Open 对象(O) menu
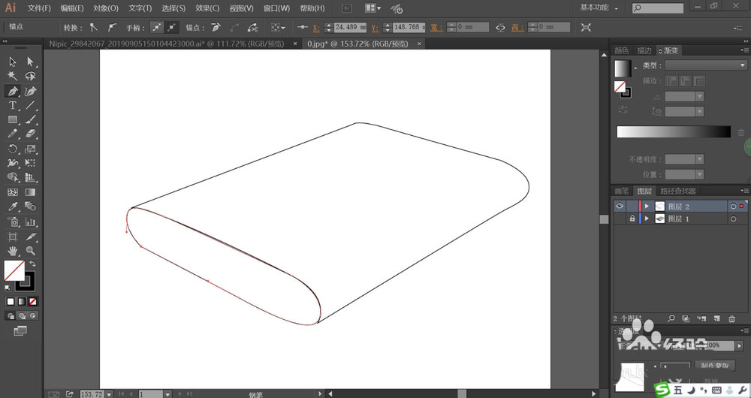 coord(106,8)
